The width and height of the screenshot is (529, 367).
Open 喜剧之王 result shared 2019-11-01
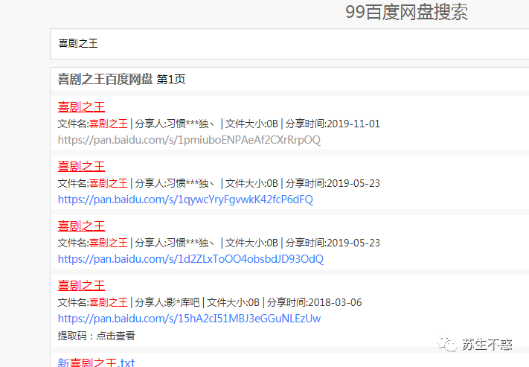81,107
